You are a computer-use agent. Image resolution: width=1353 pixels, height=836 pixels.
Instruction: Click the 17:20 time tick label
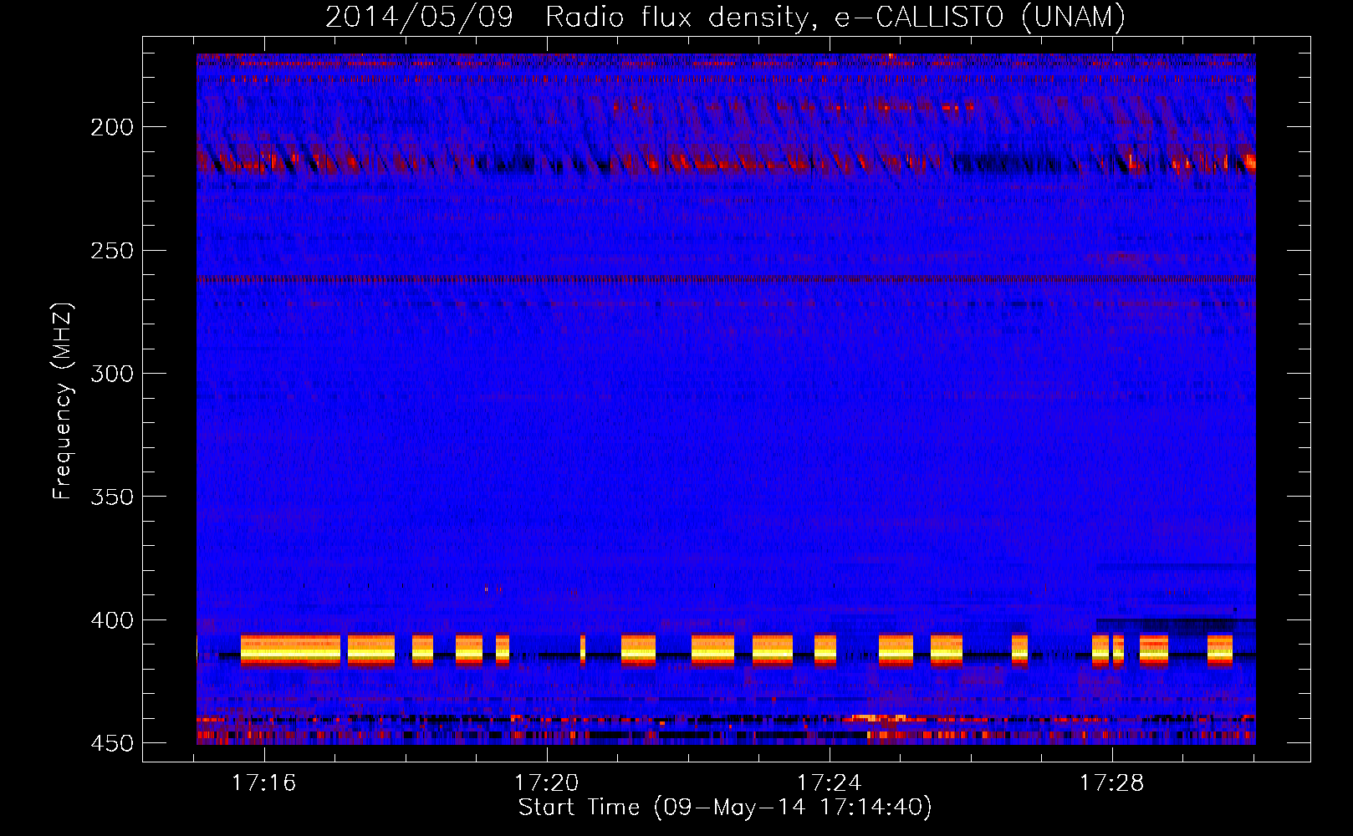coord(547,783)
